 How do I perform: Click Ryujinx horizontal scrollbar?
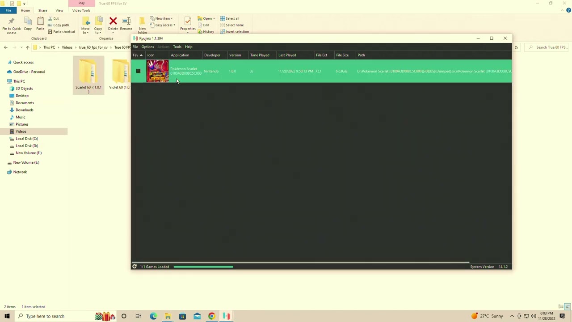click(300, 263)
